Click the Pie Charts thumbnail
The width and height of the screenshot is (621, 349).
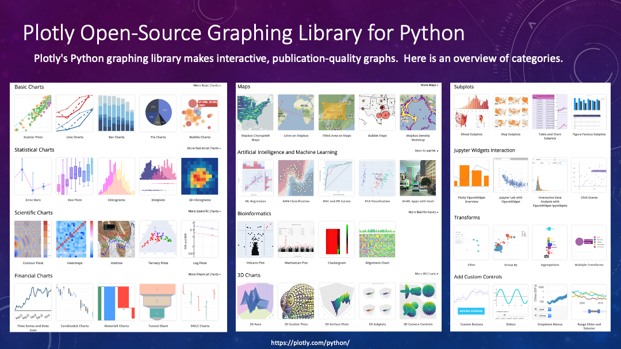coord(158,114)
